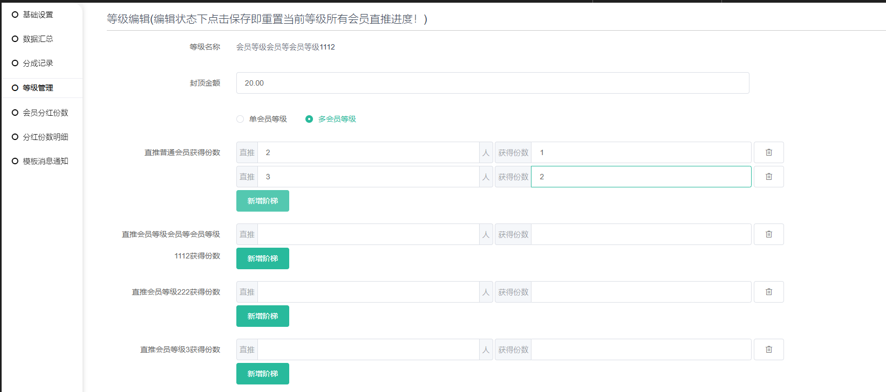Focus the empty 获得份数 field for 会员等级222
Screen dimensions: 886x392
pyautogui.click(x=641, y=292)
